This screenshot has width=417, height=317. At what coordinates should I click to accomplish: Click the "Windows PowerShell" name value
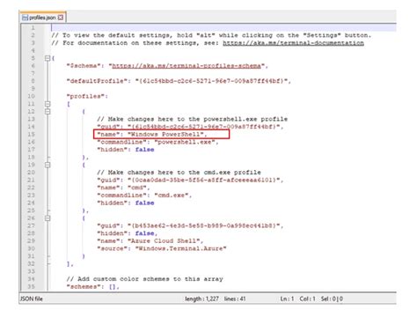tap(165, 134)
